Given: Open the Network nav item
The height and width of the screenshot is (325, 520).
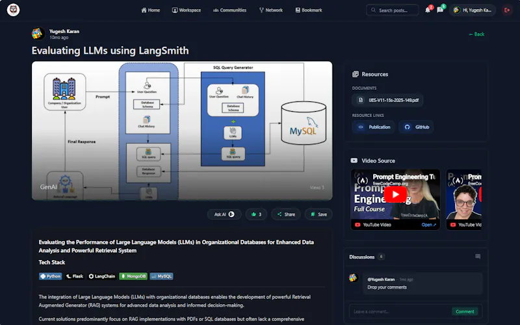Looking at the screenshot, I should [x=271, y=10].
